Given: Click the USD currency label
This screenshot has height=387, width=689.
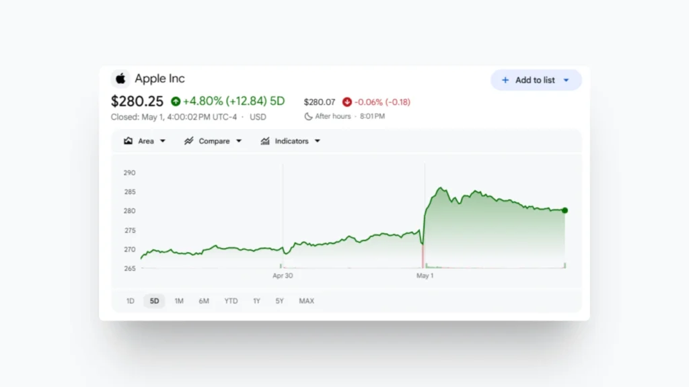Looking at the screenshot, I should tap(258, 117).
